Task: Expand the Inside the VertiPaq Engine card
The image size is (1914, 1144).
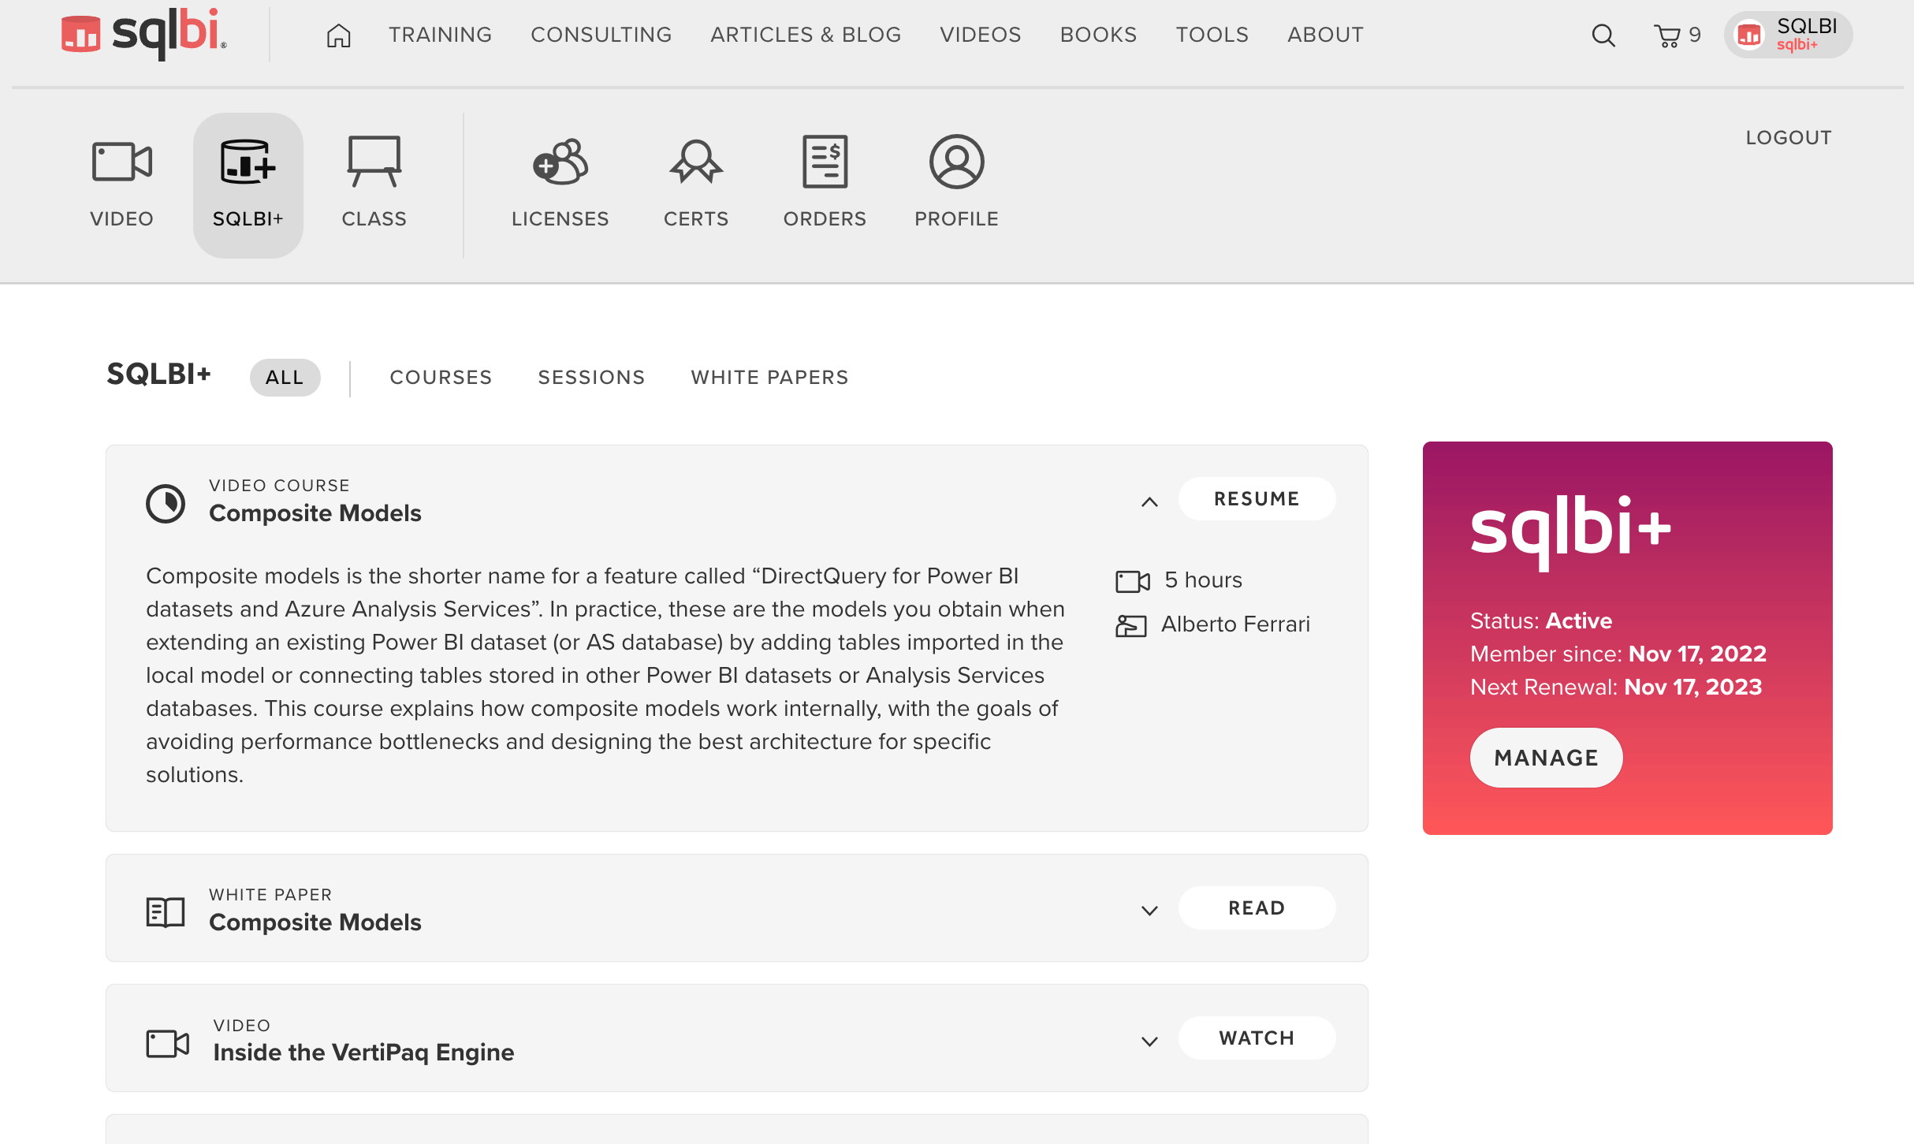Action: [1150, 1042]
